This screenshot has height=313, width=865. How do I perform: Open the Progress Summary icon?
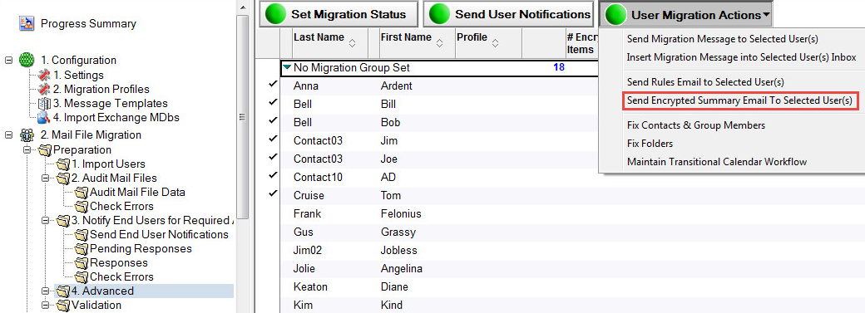pyautogui.click(x=27, y=23)
